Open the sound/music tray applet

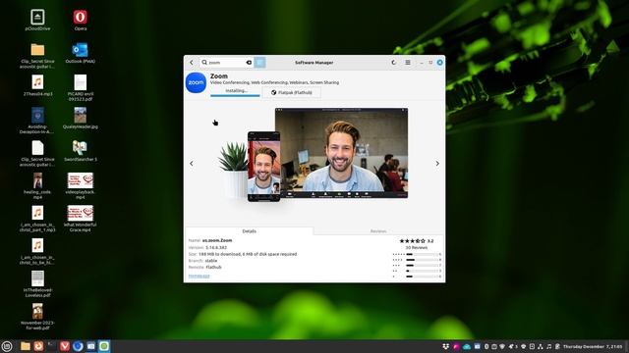click(548, 346)
